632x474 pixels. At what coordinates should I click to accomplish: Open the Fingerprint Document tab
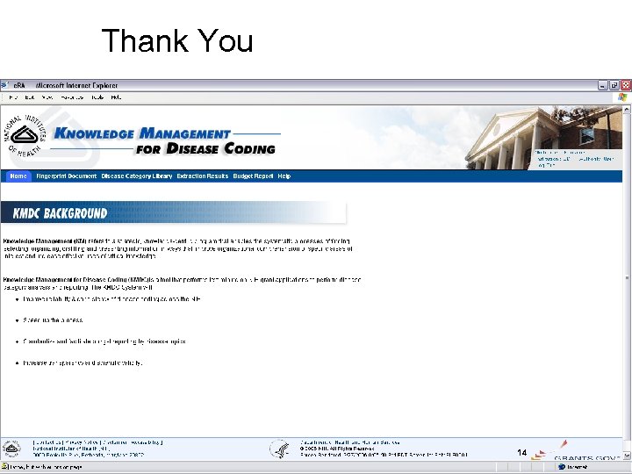tap(66, 176)
